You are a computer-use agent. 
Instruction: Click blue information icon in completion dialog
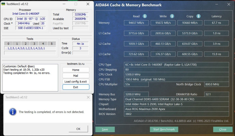pos(13,112)
